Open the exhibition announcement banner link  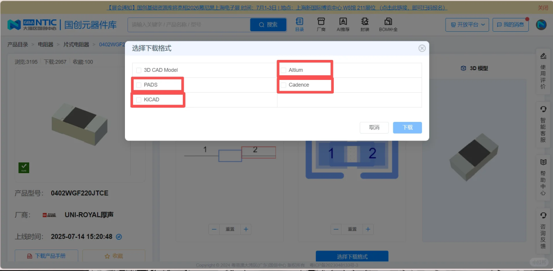[277, 8]
